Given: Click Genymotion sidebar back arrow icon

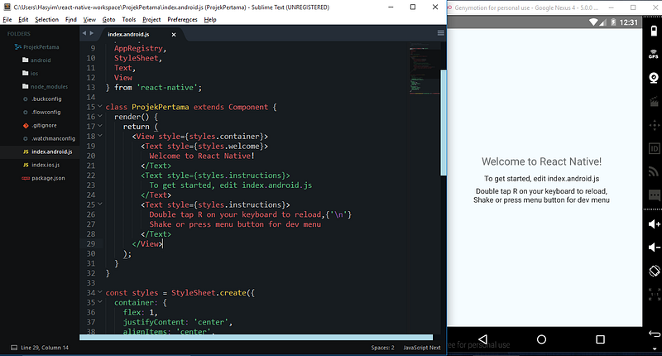Looking at the screenshot, I should pos(654,334).
